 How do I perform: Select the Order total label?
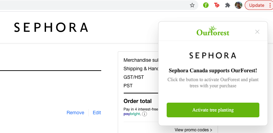pyautogui.click(x=138, y=101)
